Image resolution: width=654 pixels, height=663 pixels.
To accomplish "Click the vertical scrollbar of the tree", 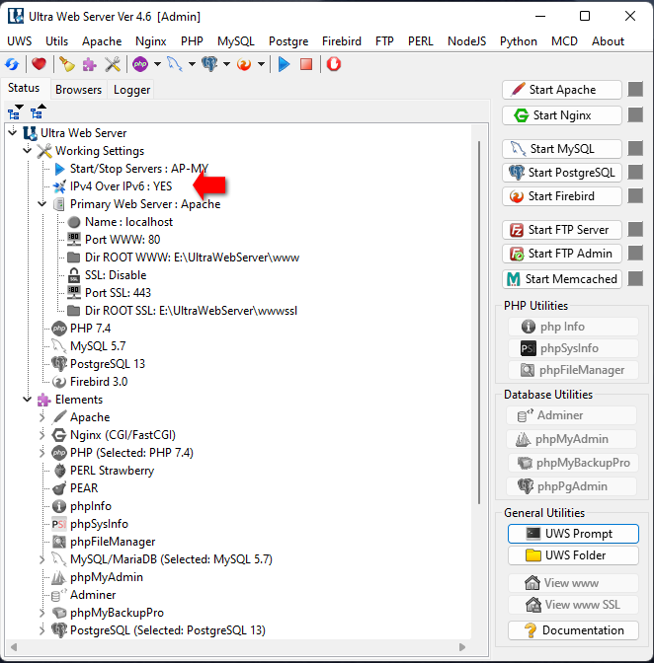I will click(479, 322).
